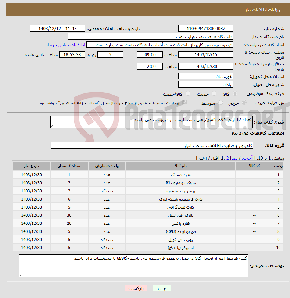Click the resize handle of the description textarea
The width and height of the screenshot is (290, 298).
pos(53,126)
